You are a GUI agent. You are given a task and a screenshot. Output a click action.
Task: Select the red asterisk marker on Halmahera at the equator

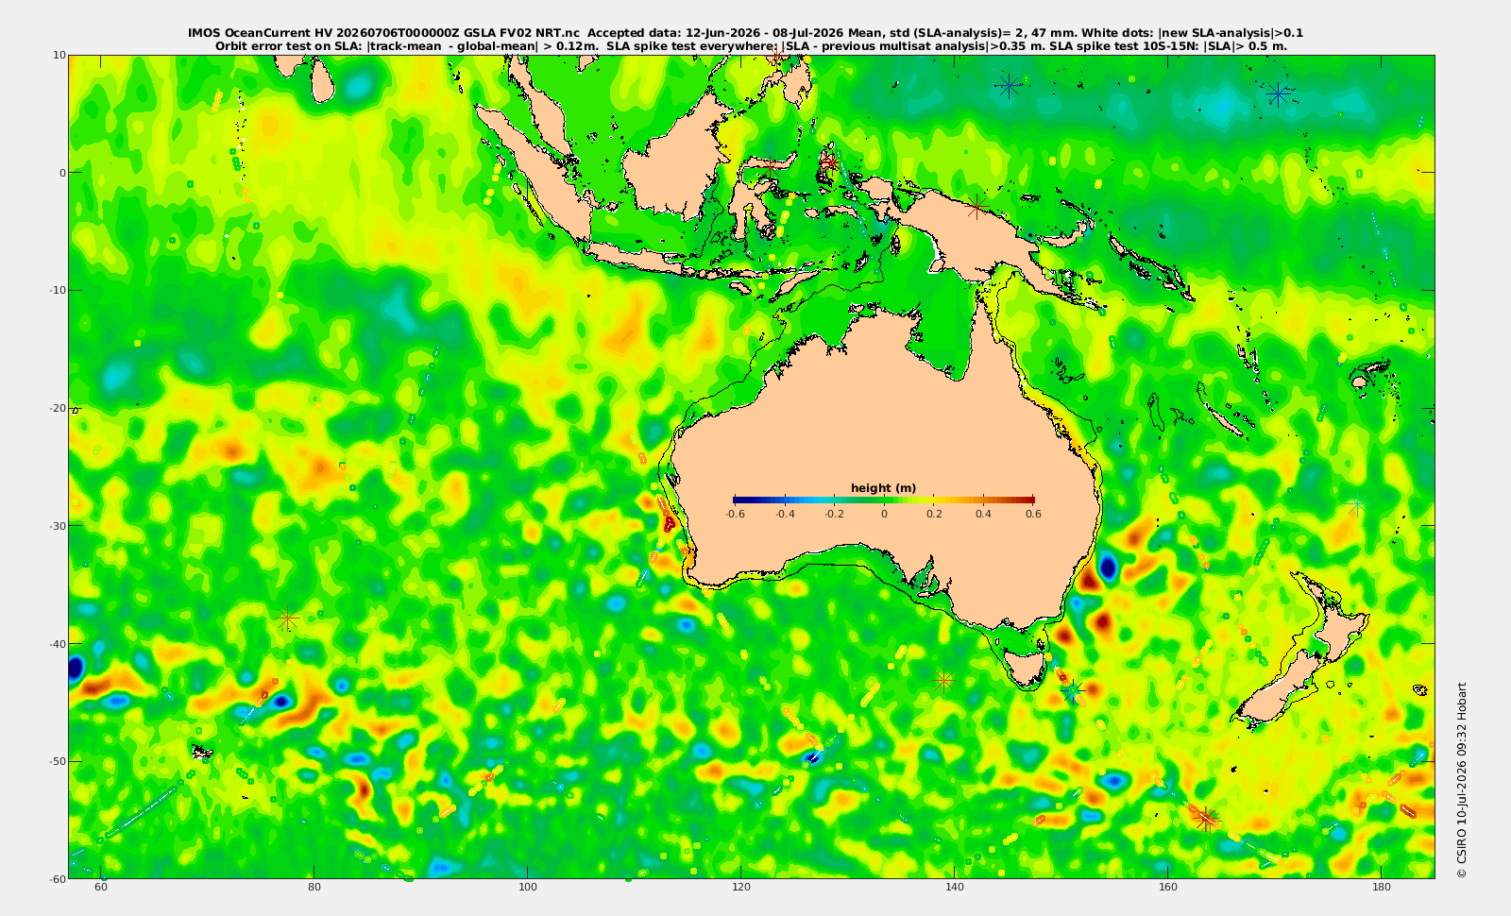click(x=829, y=162)
